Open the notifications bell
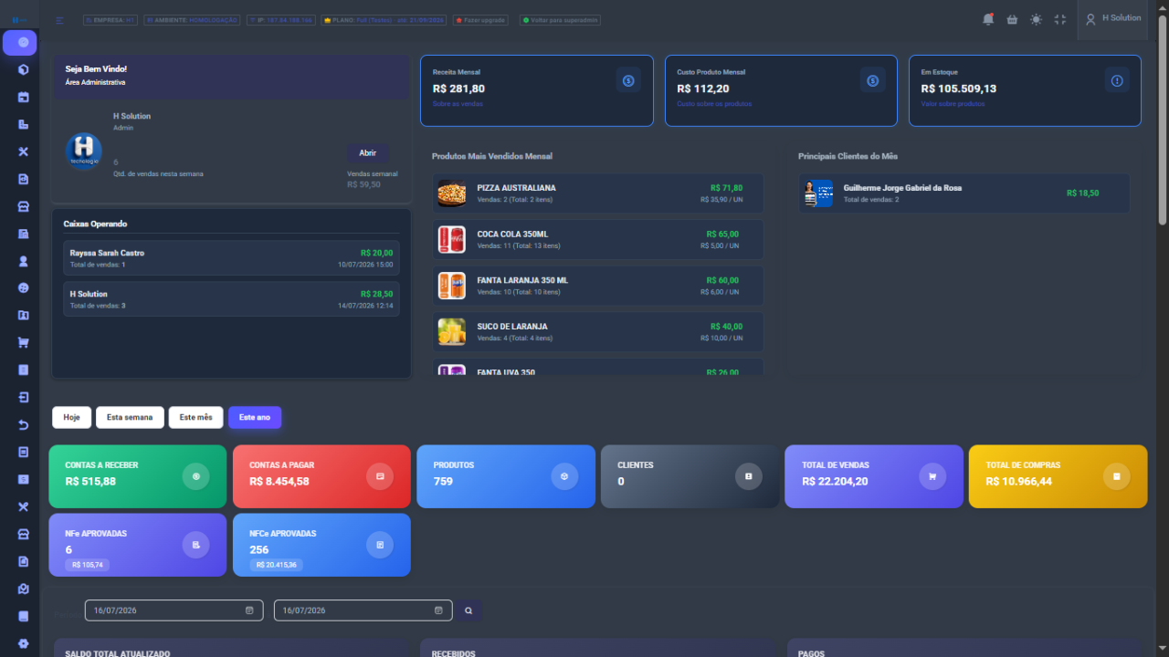Viewport: 1169px width, 657px height. point(988,19)
